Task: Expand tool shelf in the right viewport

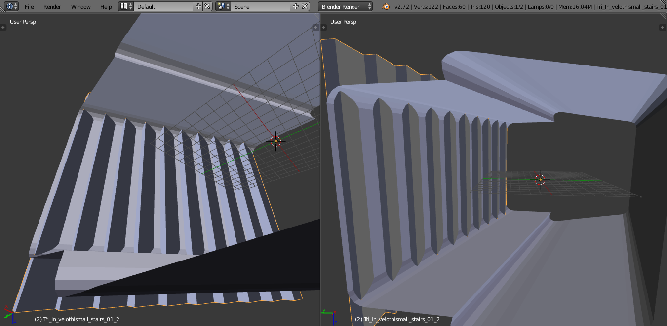Action: tap(324, 27)
